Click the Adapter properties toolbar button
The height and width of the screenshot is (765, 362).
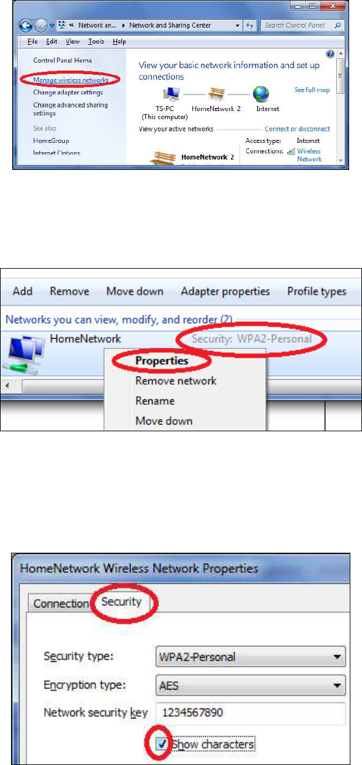coord(225,291)
